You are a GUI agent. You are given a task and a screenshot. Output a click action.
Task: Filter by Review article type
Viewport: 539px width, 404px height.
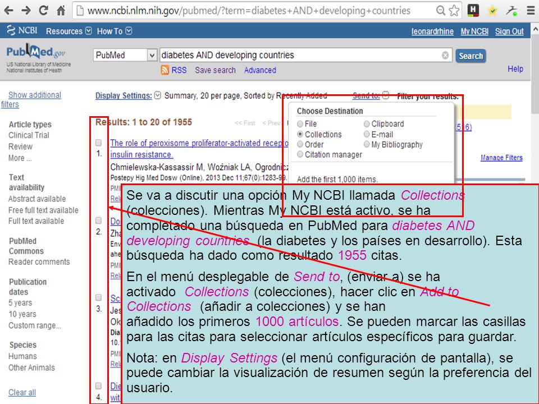[x=20, y=146]
